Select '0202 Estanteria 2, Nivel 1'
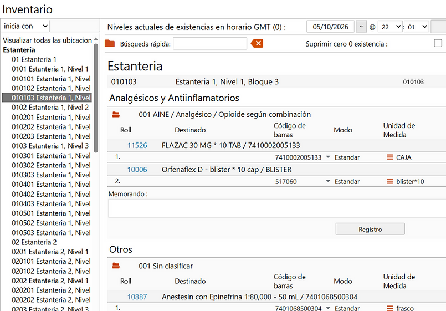446x311 pixels. [x=50, y=281]
